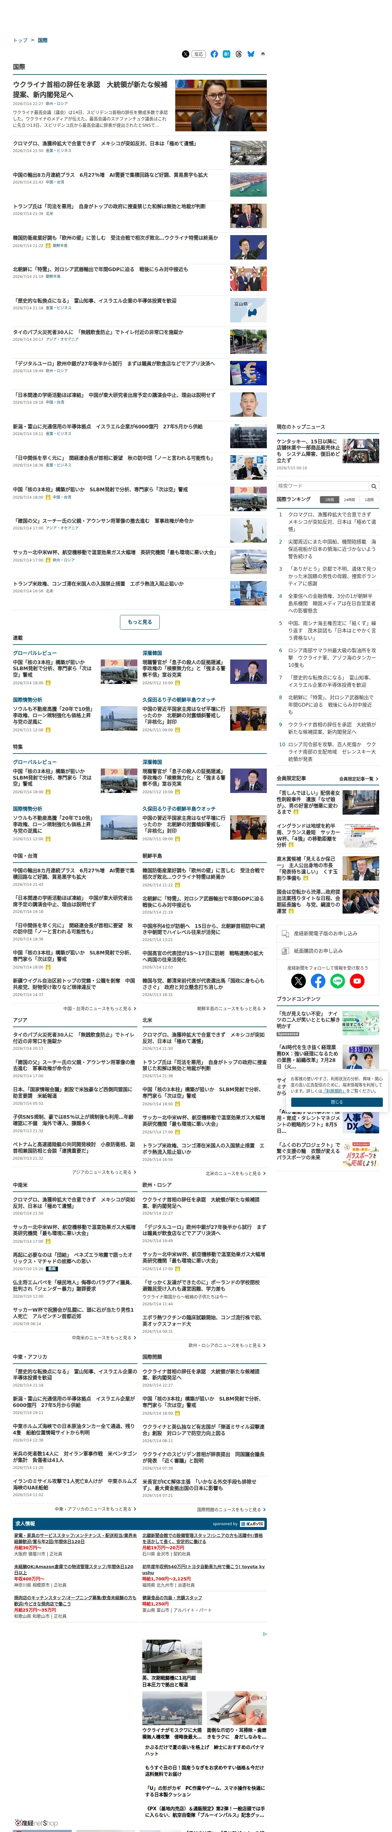Screen dimensions: 392x1832
Task: Open job listing 家電・家具のサービススタッフ
Action: click(x=75, y=1538)
